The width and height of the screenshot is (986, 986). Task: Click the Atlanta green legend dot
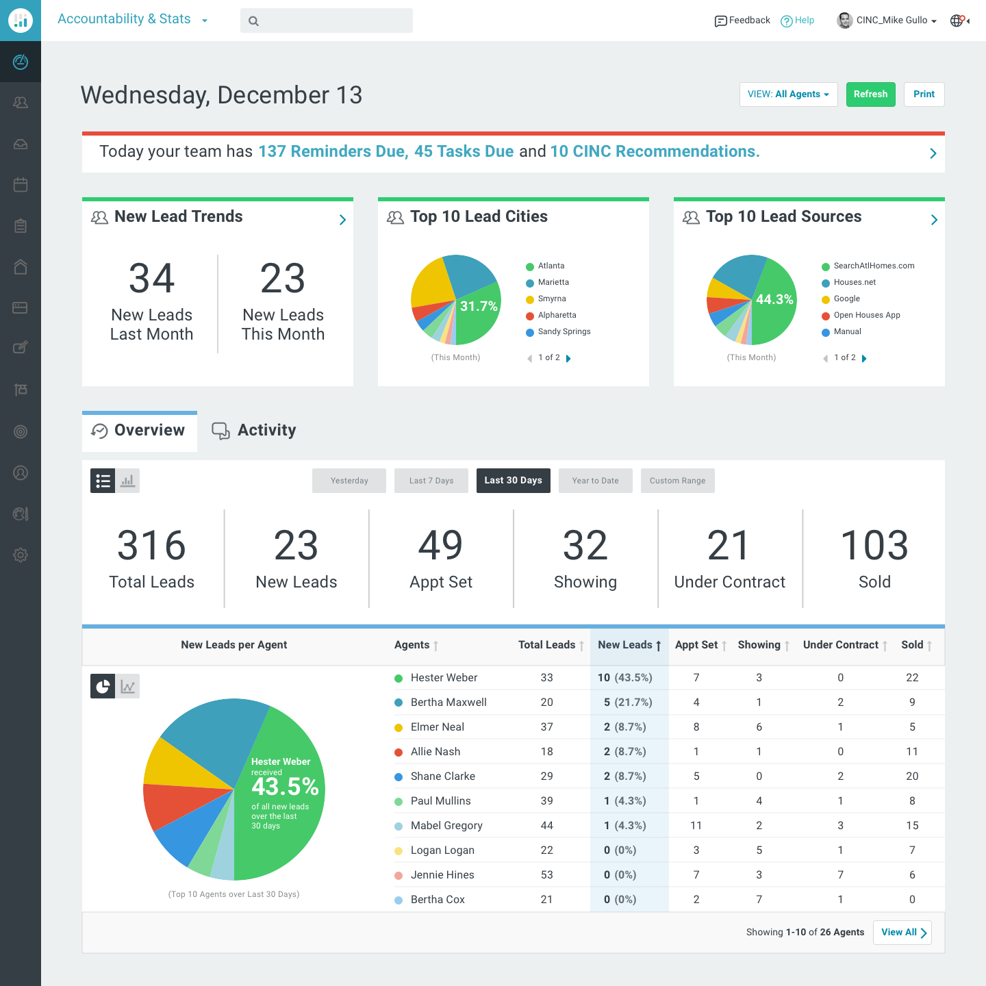530,266
